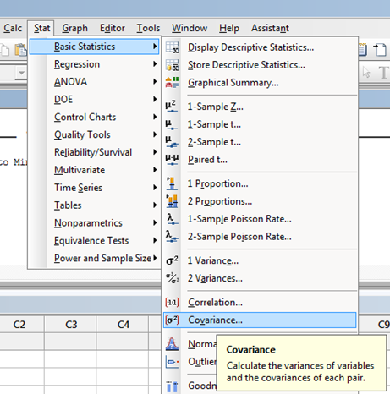Open Nonparametrics submenu
This screenshot has height=394, width=390.
pos(94,223)
